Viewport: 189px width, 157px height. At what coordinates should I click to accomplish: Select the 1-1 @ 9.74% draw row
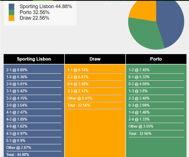(78, 70)
